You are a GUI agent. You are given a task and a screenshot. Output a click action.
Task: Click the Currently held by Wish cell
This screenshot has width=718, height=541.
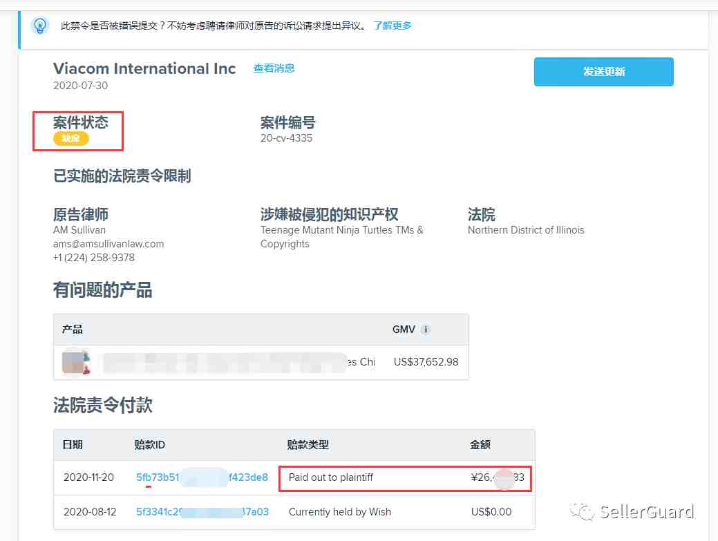click(340, 512)
